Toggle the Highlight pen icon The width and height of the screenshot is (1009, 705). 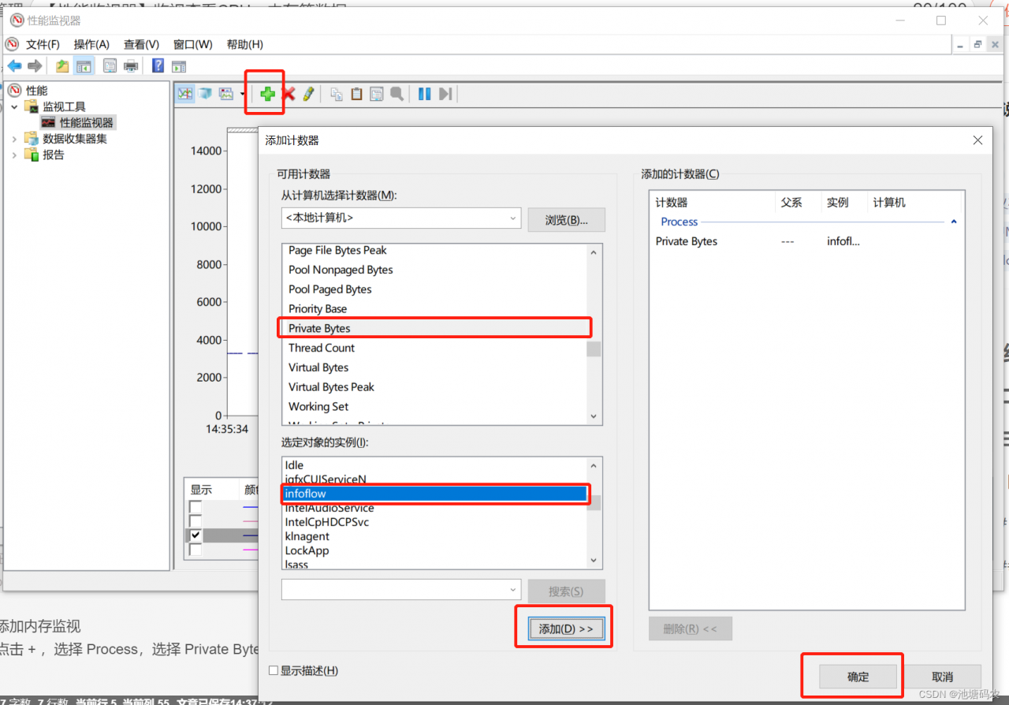(308, 94)
